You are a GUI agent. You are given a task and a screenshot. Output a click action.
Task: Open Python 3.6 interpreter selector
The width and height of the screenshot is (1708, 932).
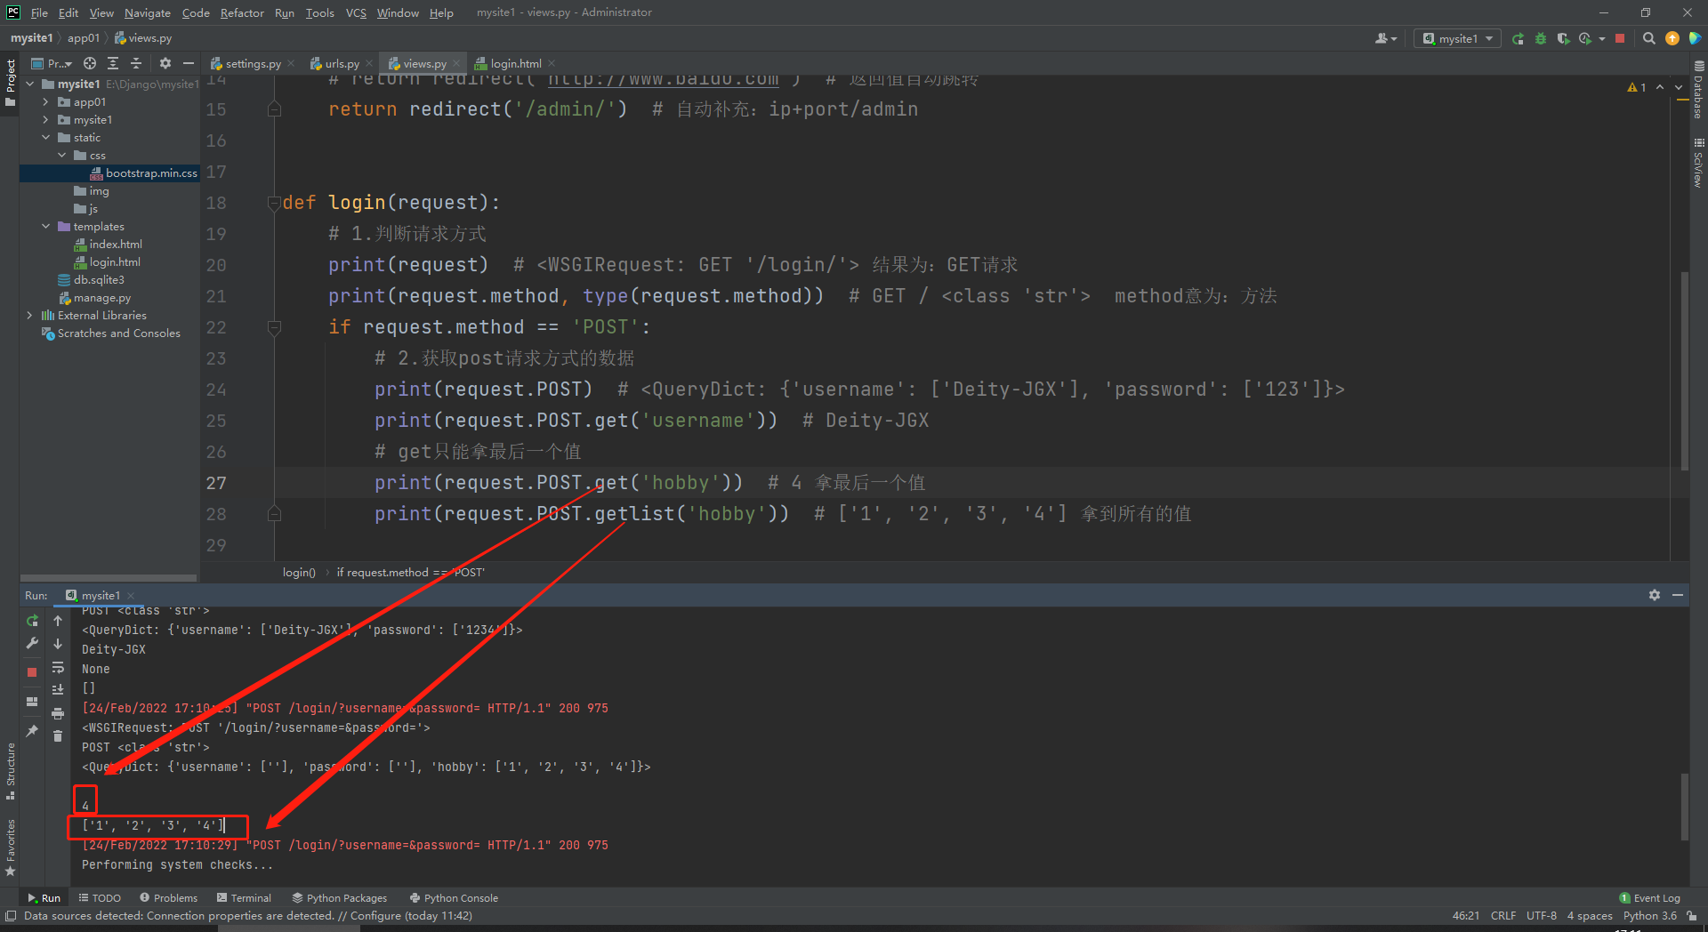click(x=1649, y=916)
